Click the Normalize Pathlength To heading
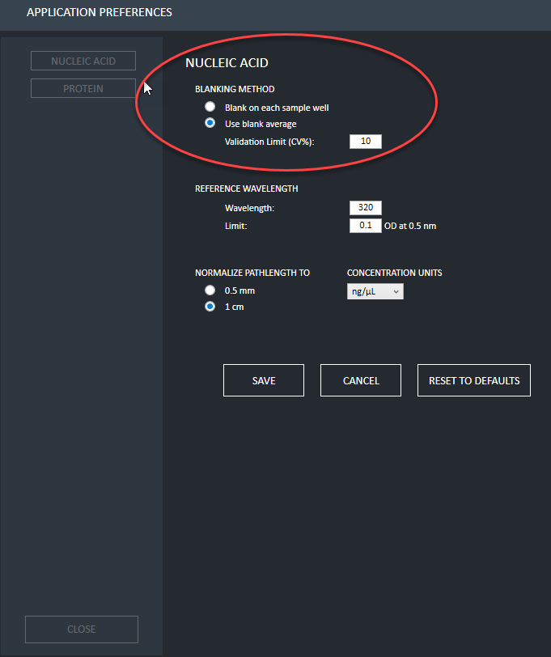 (x=252, y=273)
